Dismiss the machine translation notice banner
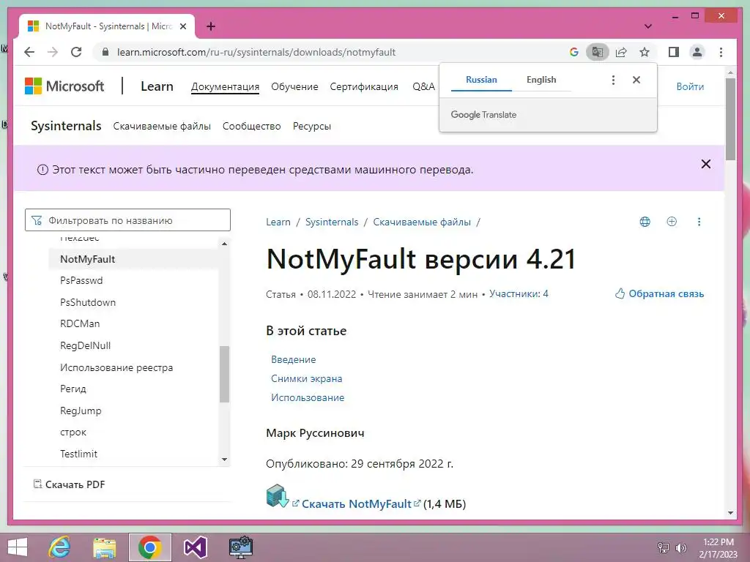Screen dimensions: 750x562 tap(705, 164)
